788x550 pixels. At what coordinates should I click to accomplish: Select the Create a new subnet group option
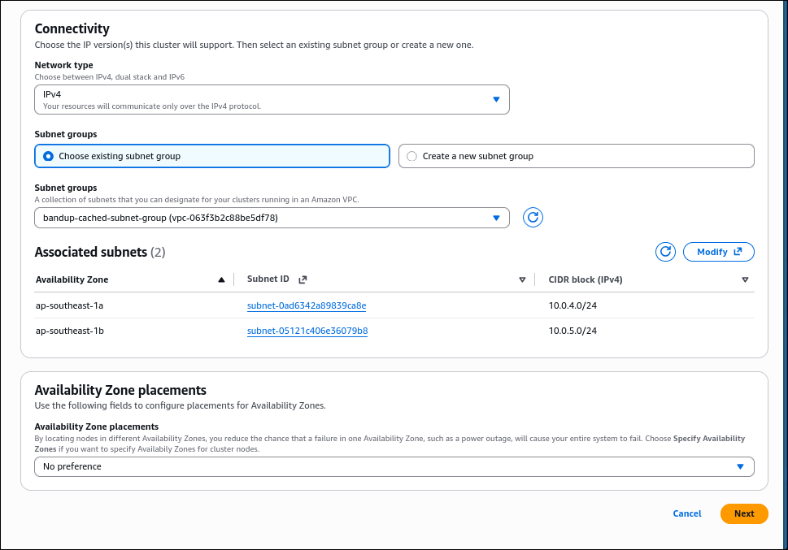click(411, 155)
